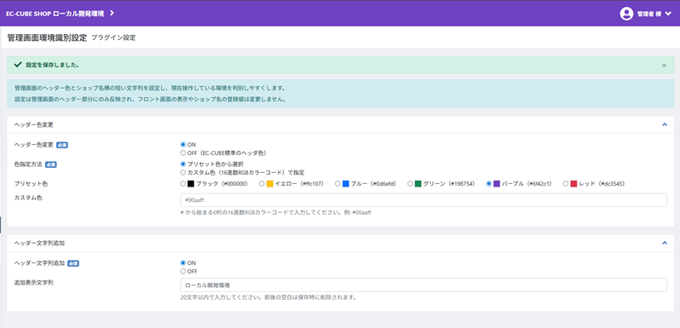Click the 20文字以内で入力してください hint text
Viewport: 680px width, 328px height.
pyautogui.click(x=268, y=298)
